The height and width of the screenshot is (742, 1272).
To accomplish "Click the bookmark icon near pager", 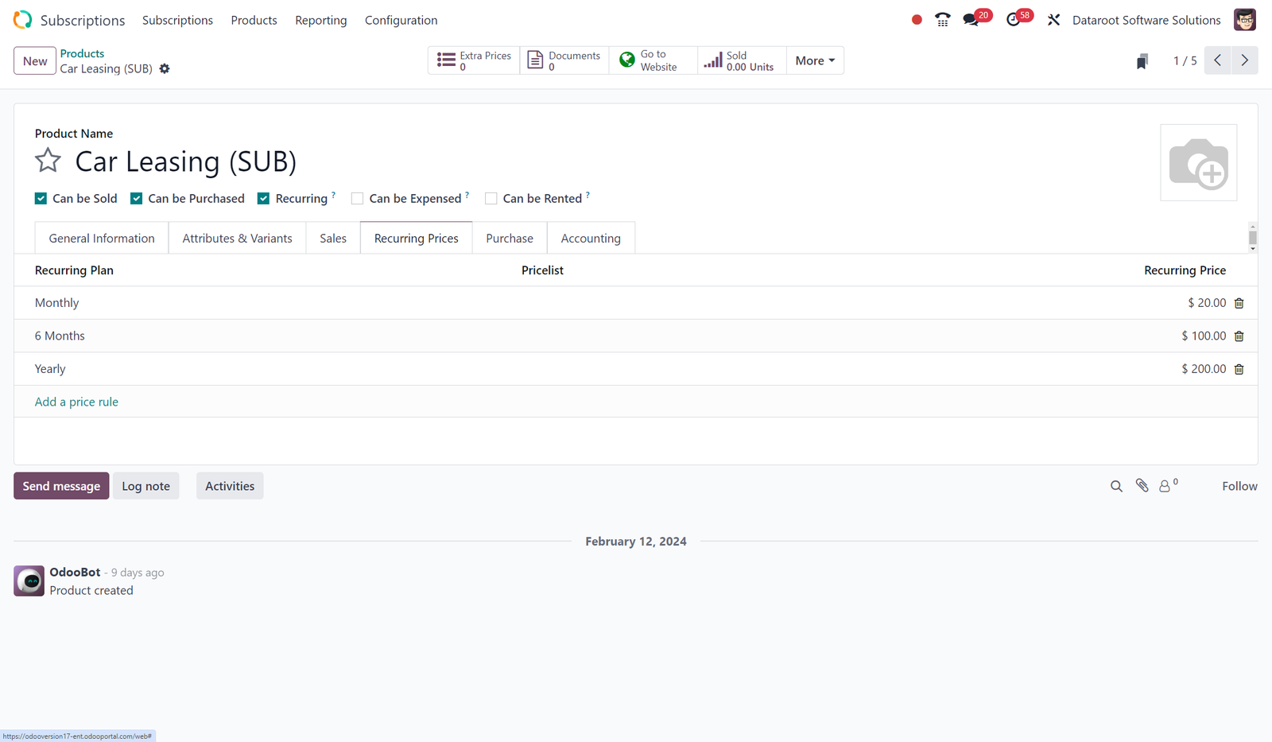I will tap(1142, 61).
